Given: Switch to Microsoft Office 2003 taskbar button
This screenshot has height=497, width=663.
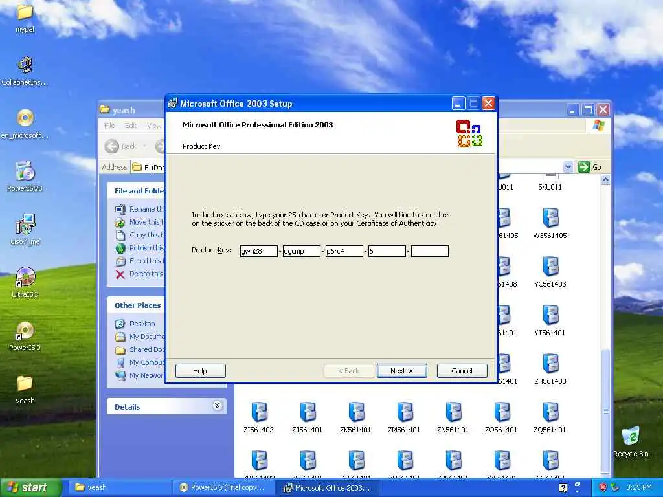Looking at the screenshot, I should point(328,488).
